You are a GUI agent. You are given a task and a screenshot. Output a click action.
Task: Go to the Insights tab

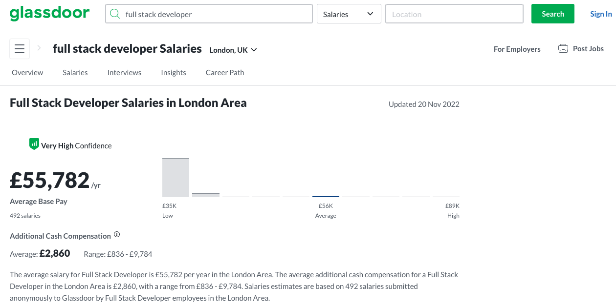174,72
